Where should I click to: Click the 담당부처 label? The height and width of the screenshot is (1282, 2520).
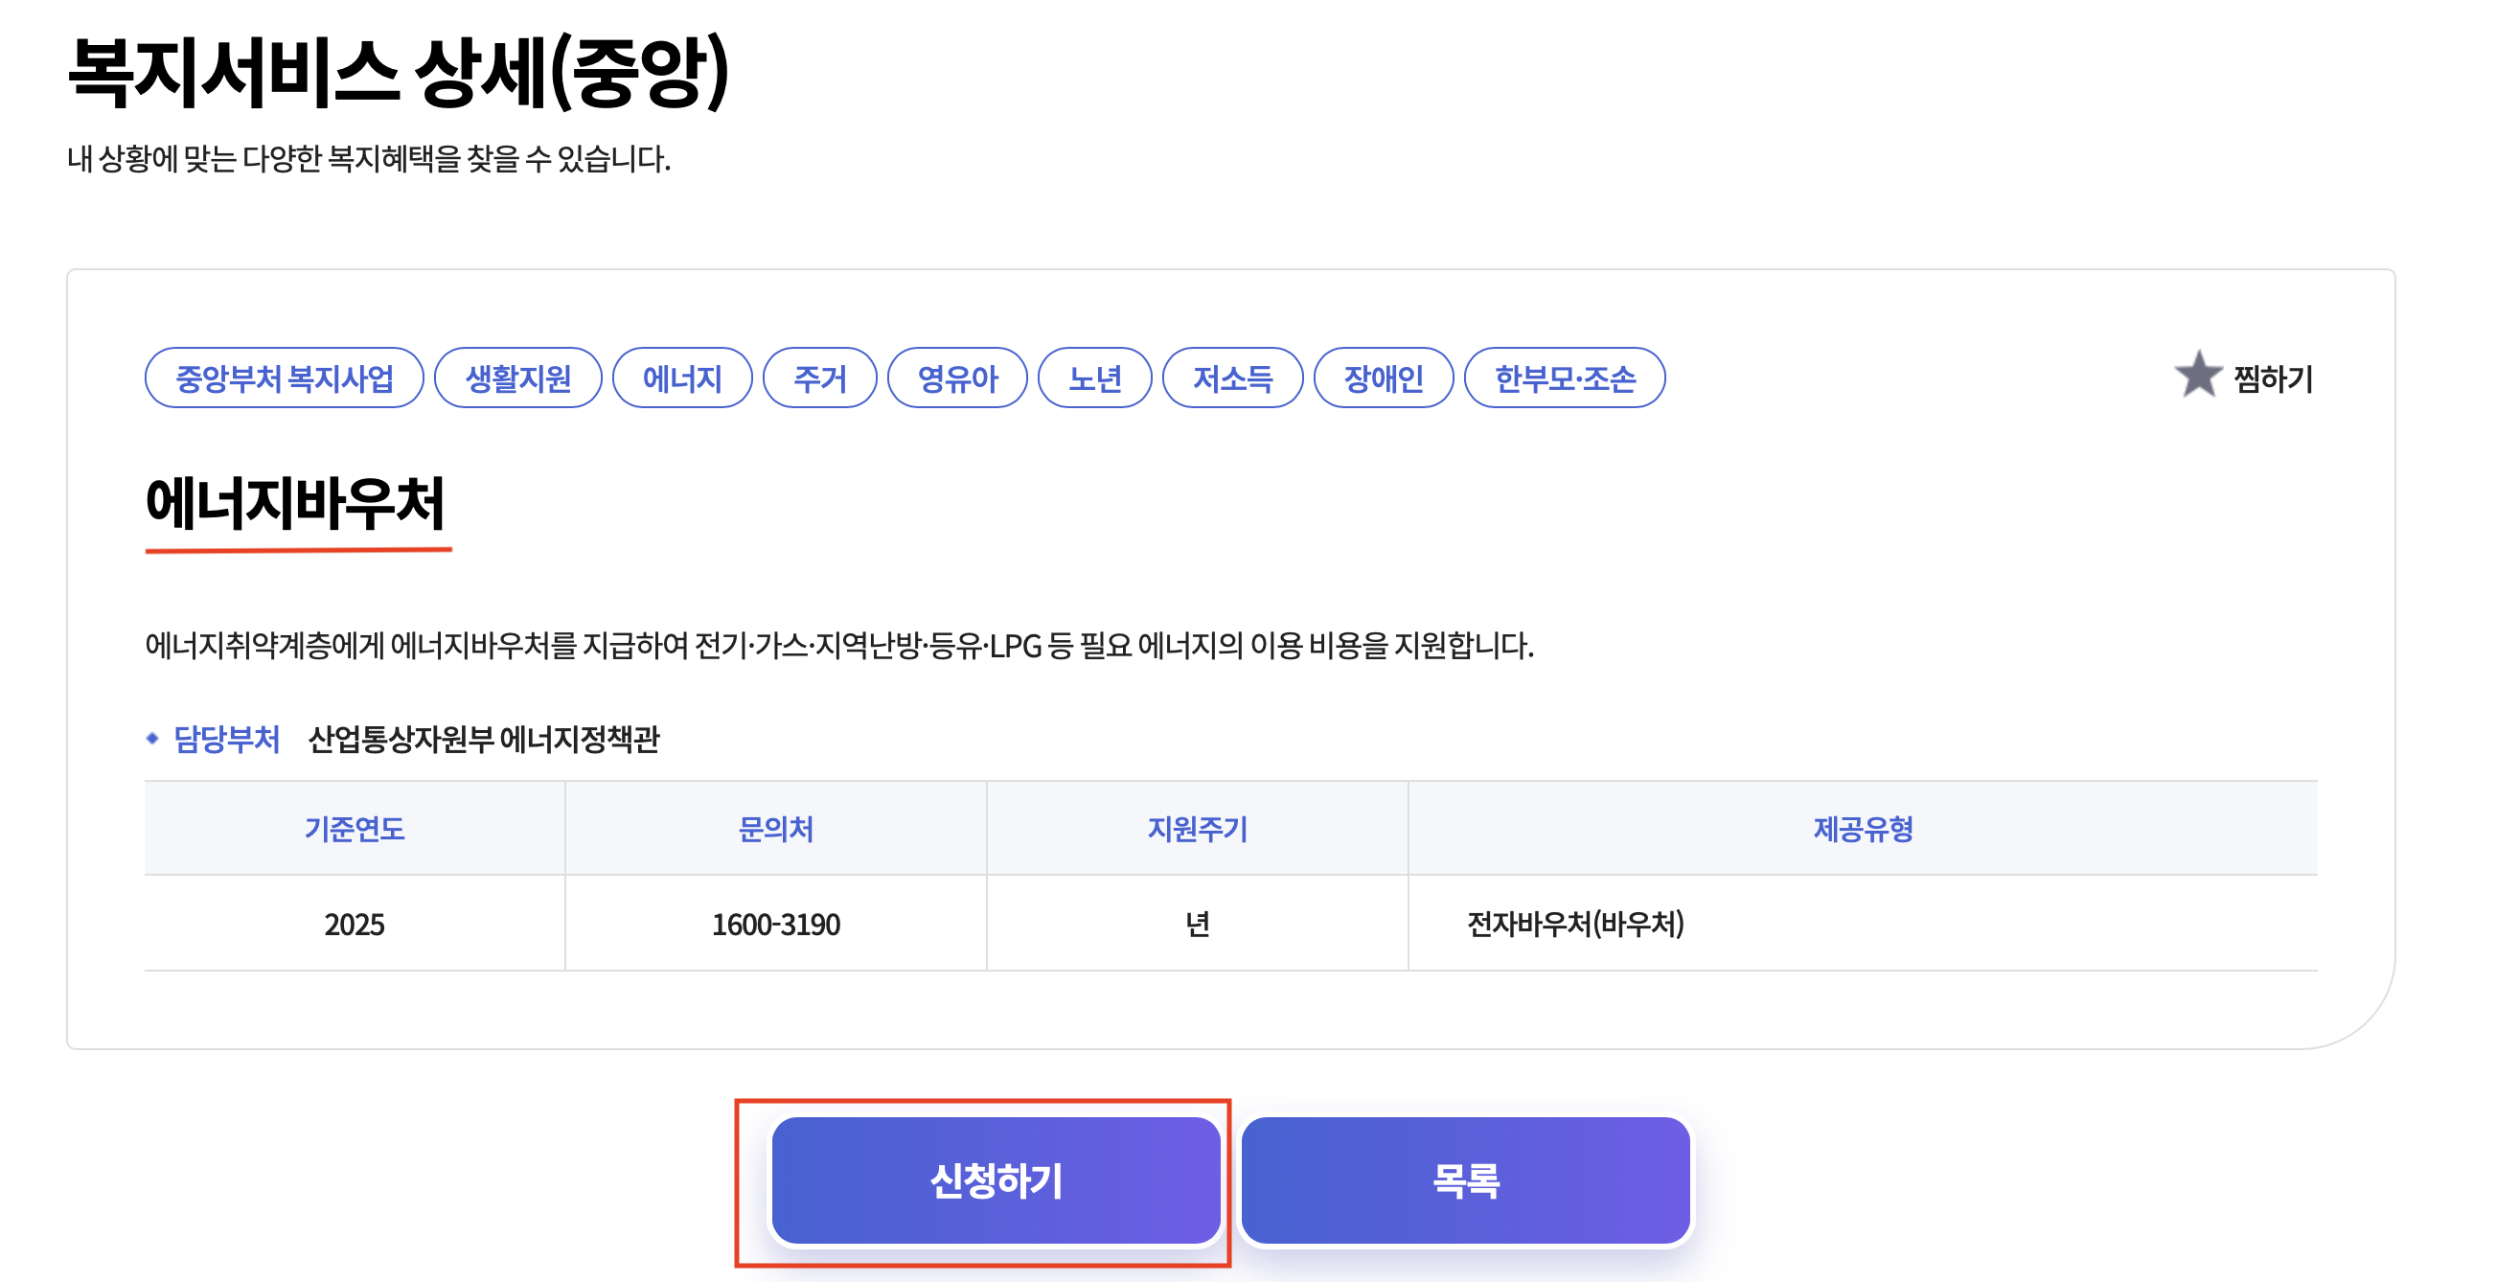(x=226, y=739)
